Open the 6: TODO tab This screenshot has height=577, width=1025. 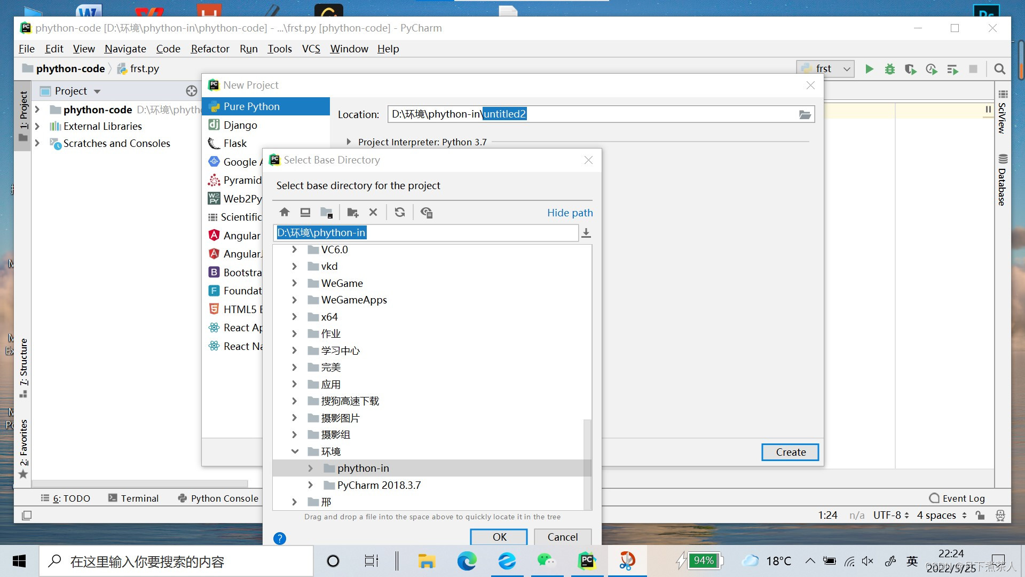click(66, 498)
